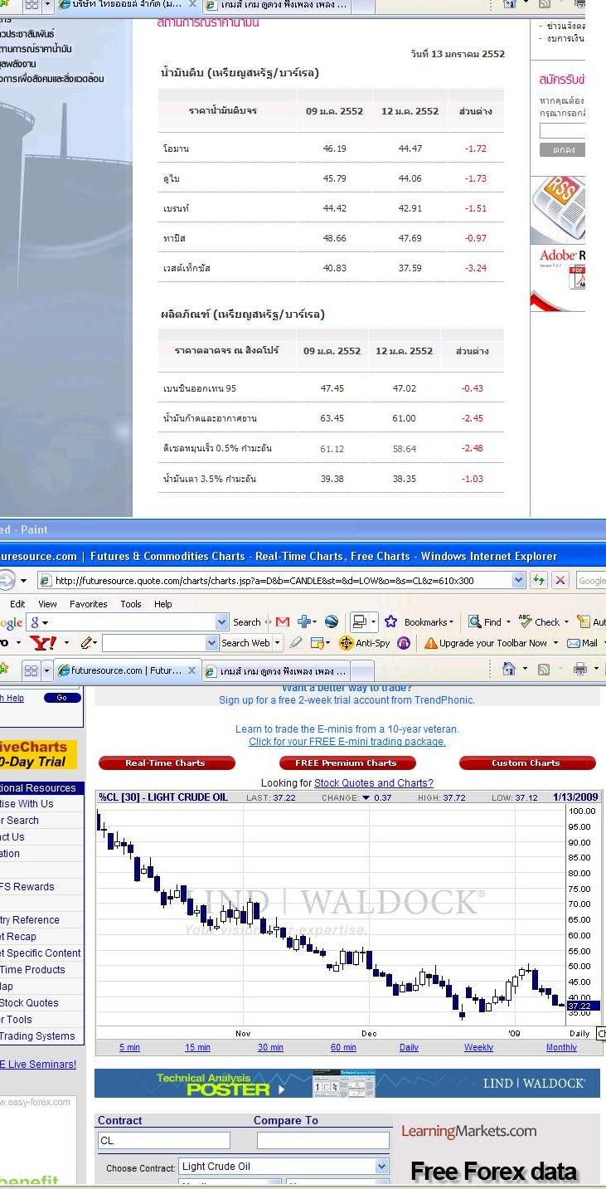Viewport: 606px width, 1189px height.
Task: Open Bookmarks dropdown in Google toolbar
Action: [x=451, y=622]
